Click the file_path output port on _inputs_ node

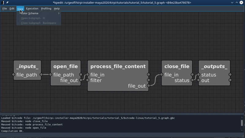point(41,75)
